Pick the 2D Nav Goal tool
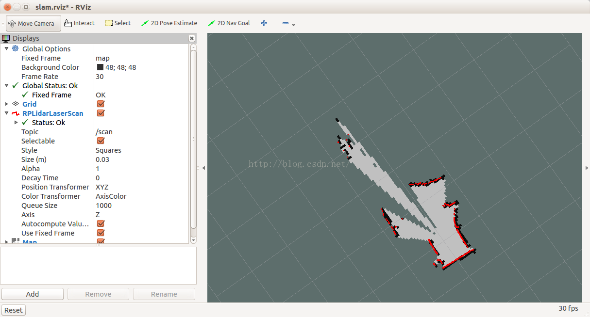Image resolution: width=590 pixels, height=317 pixels. pos(229,23)
